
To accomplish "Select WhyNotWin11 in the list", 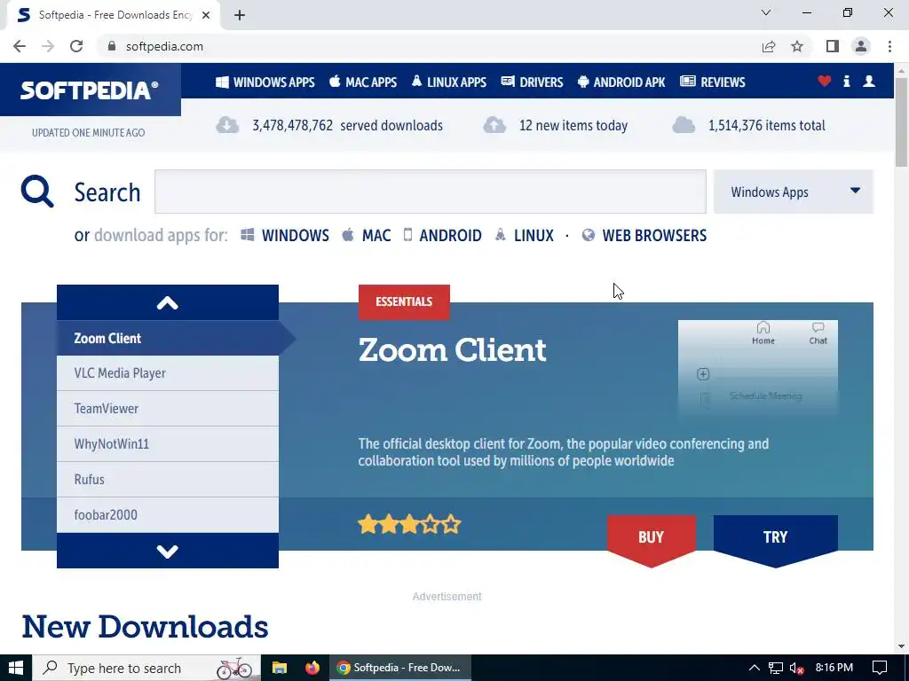I will 168,444.
